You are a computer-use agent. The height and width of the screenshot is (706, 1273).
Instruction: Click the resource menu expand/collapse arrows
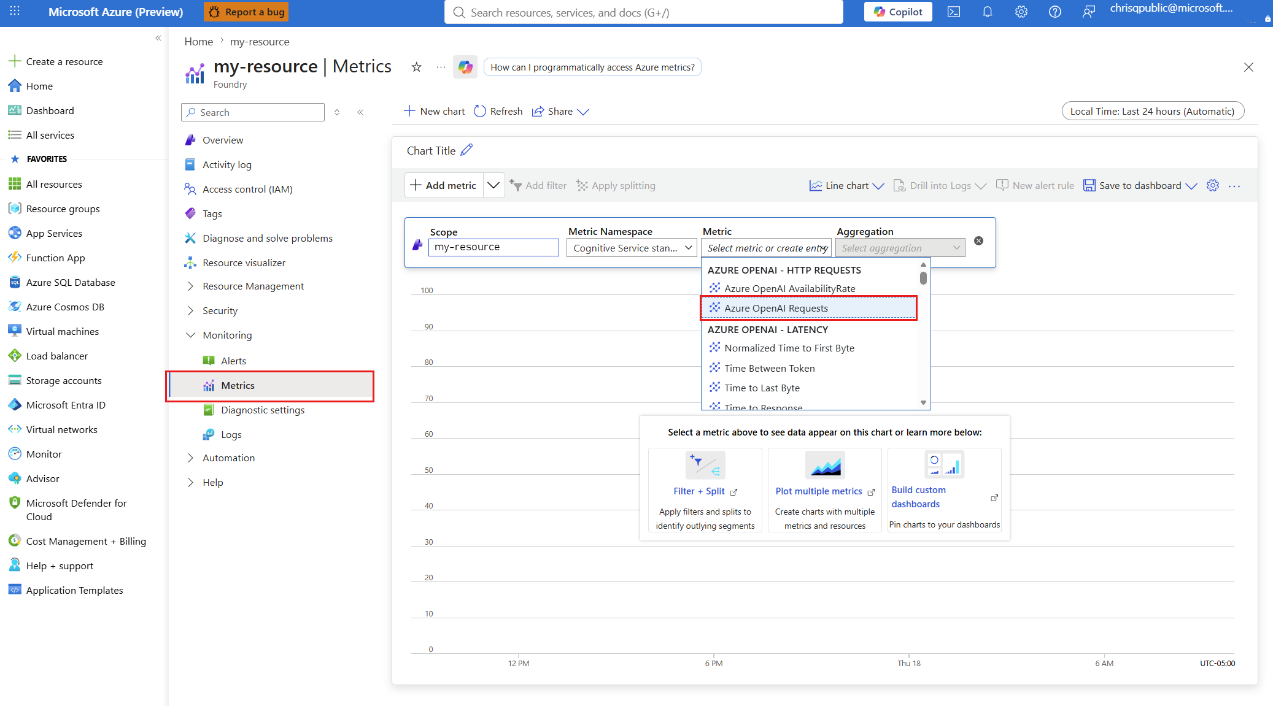tap(337, 112)
